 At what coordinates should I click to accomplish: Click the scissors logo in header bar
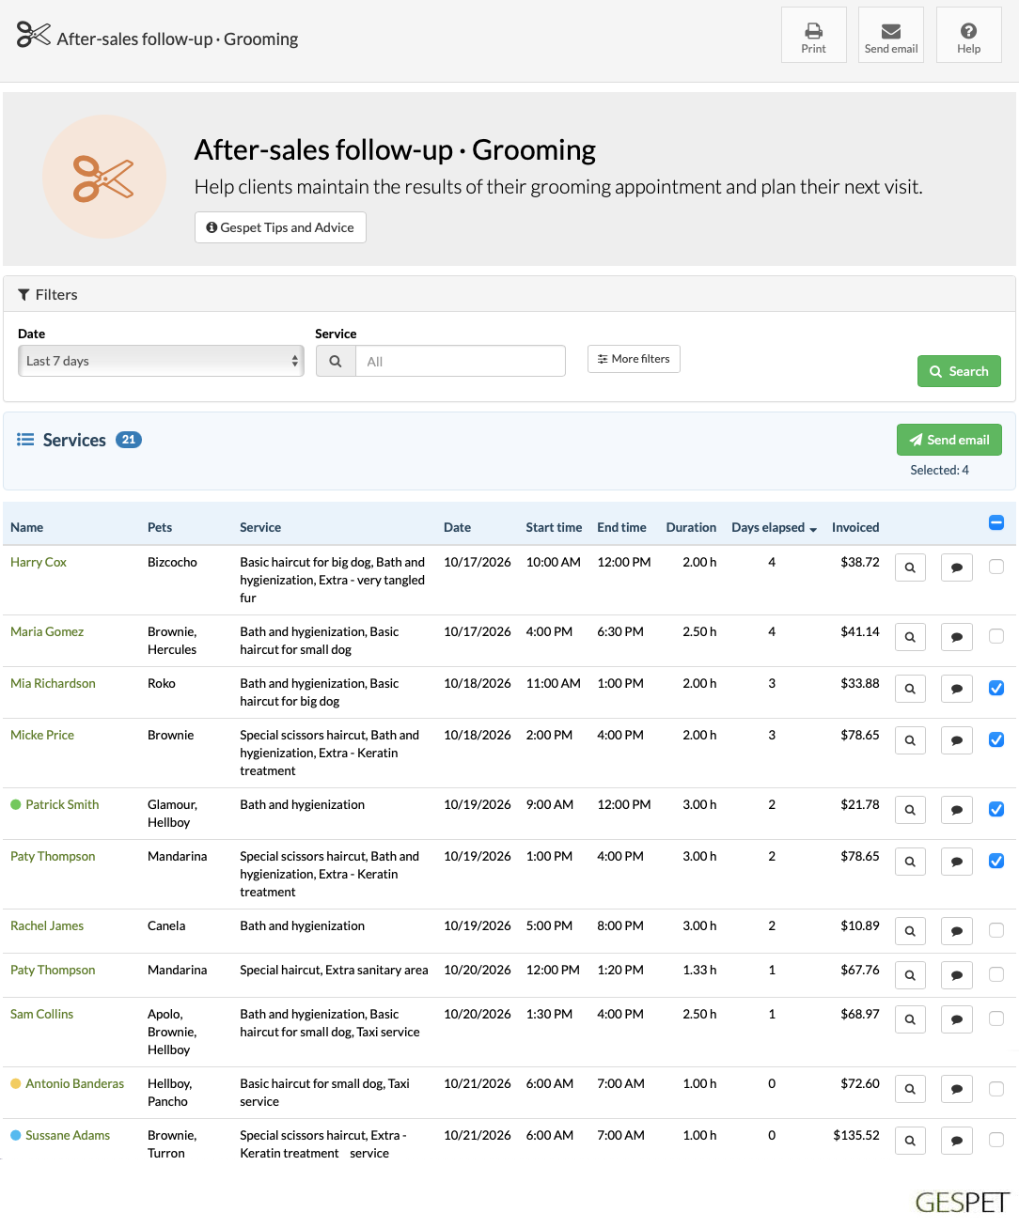pos(34,35)
